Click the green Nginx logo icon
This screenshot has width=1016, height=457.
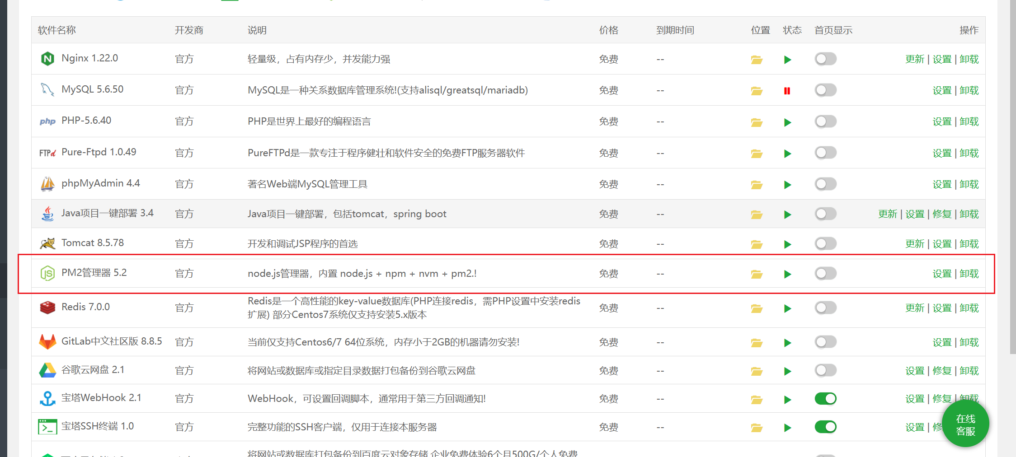tap(47, 59)
